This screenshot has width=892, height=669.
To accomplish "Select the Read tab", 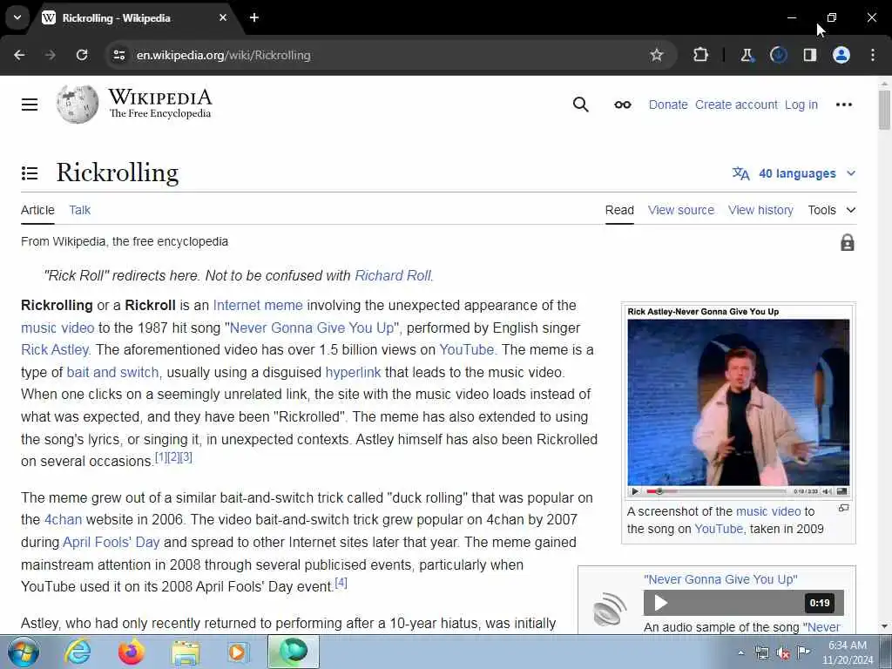I will pos(619,210).
